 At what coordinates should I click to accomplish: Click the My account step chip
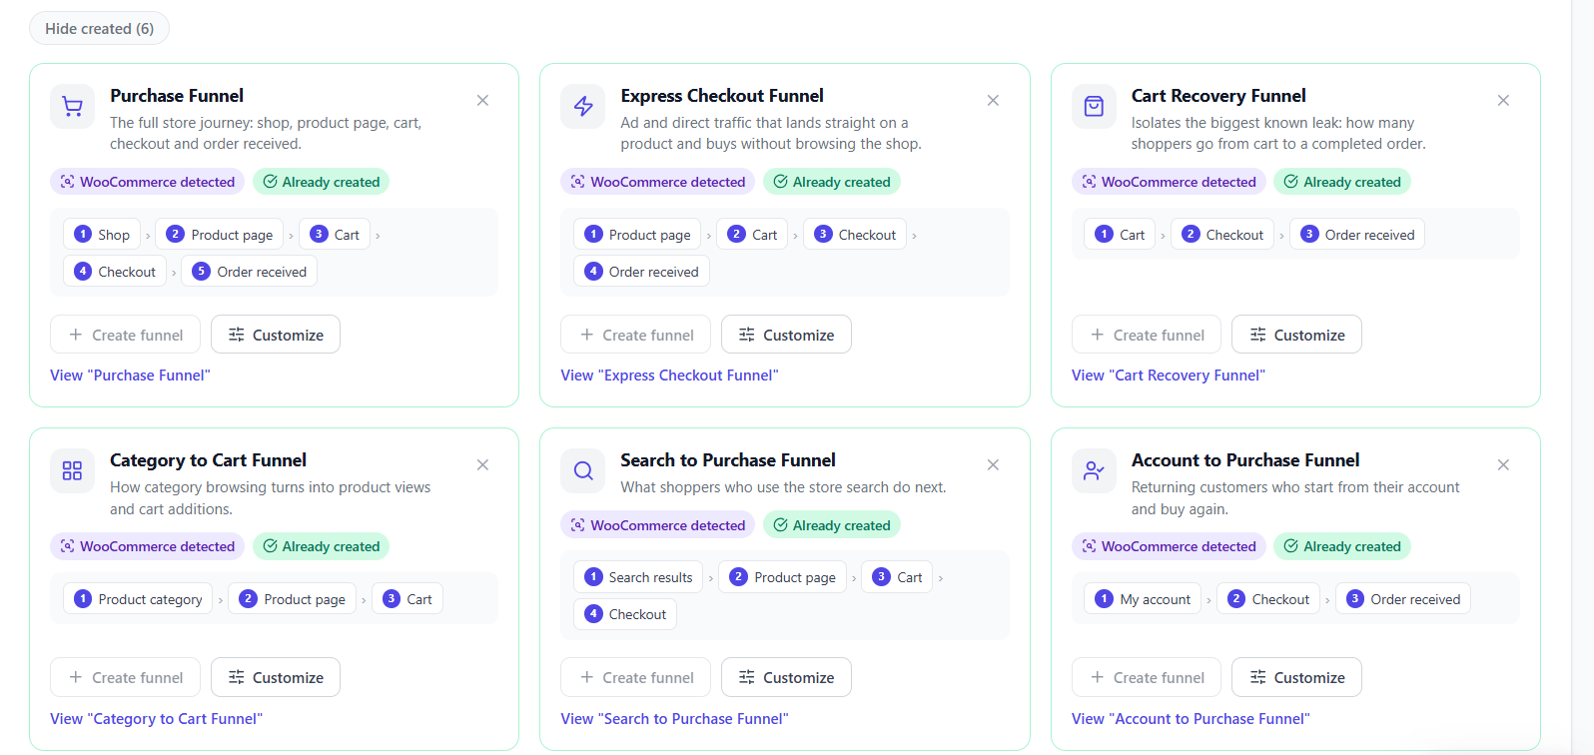[1143, 599]
